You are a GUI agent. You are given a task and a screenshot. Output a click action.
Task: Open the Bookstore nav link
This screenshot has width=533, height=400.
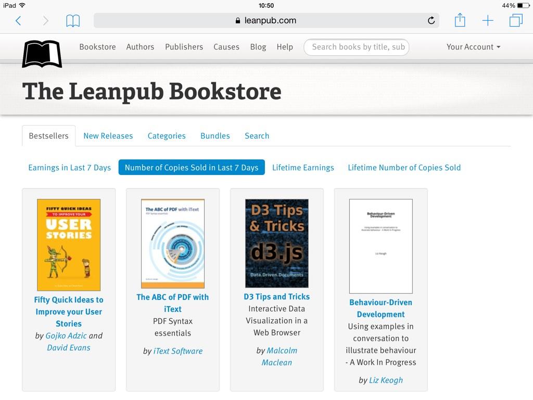97,47
